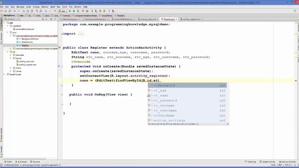The width and height of the screenshot is (299, 168).
Task: Click the Debug app bug icon
Action: coord(74,11)
